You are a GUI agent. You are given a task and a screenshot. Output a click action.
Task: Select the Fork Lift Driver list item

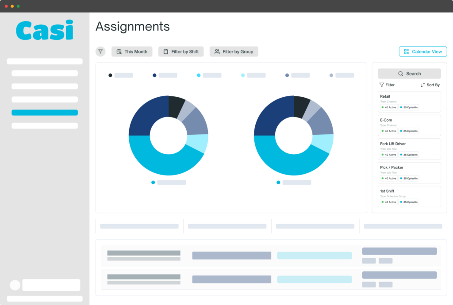(x=409, y=149)
